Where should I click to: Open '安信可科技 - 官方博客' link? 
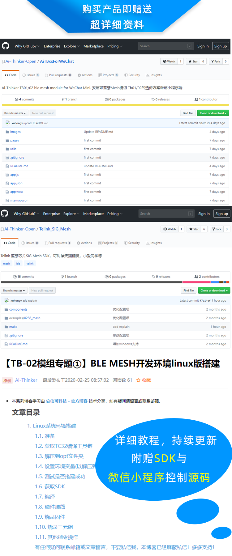pyautogui.click(x=67, y=401)
